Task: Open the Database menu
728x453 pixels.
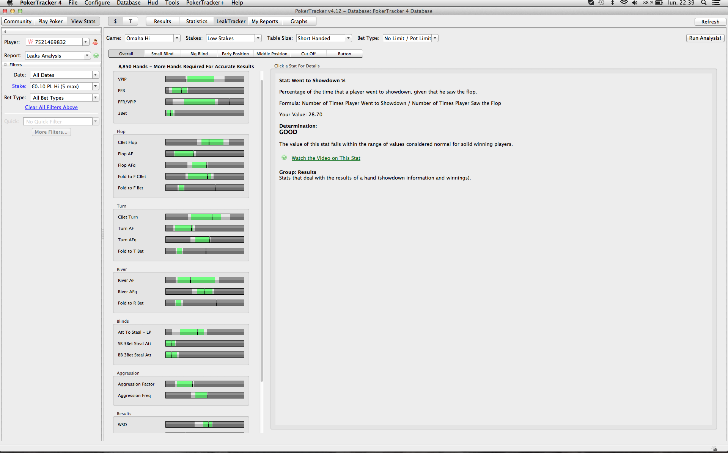Action: 129,3
